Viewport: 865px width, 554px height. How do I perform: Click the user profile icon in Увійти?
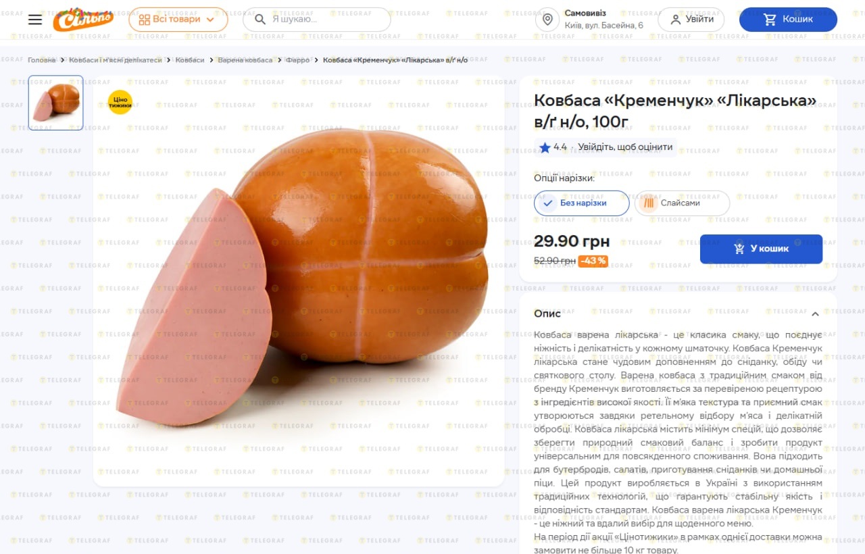coord(675,20)
